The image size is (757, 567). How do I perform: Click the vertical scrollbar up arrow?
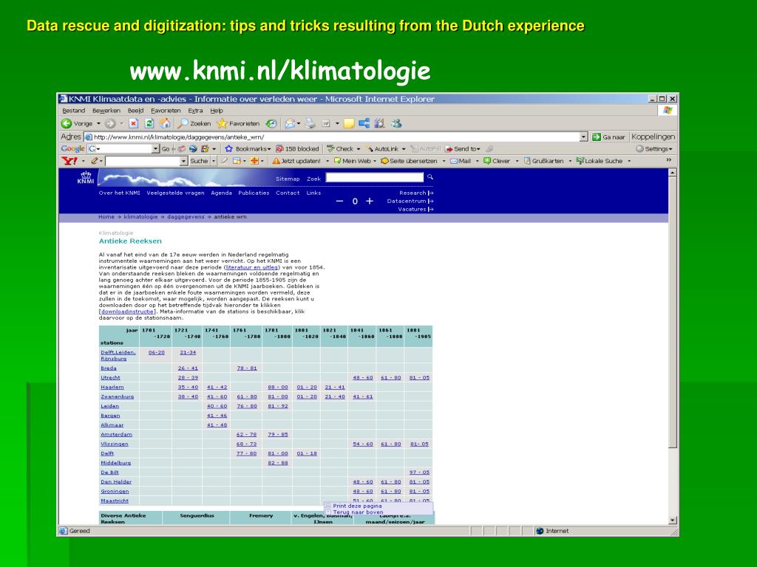(673, 172)
